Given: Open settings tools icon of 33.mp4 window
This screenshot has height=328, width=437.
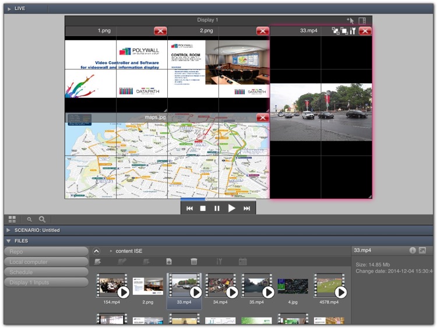Looking at the screenshot, I should click(x=353, y=31).
